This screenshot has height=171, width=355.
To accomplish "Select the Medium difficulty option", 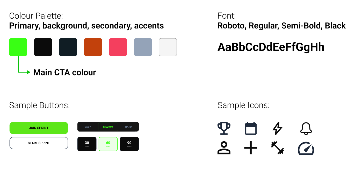I will (108, 127).
